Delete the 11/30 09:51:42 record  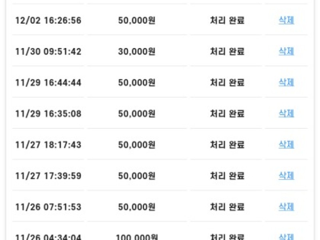point(286,51)
